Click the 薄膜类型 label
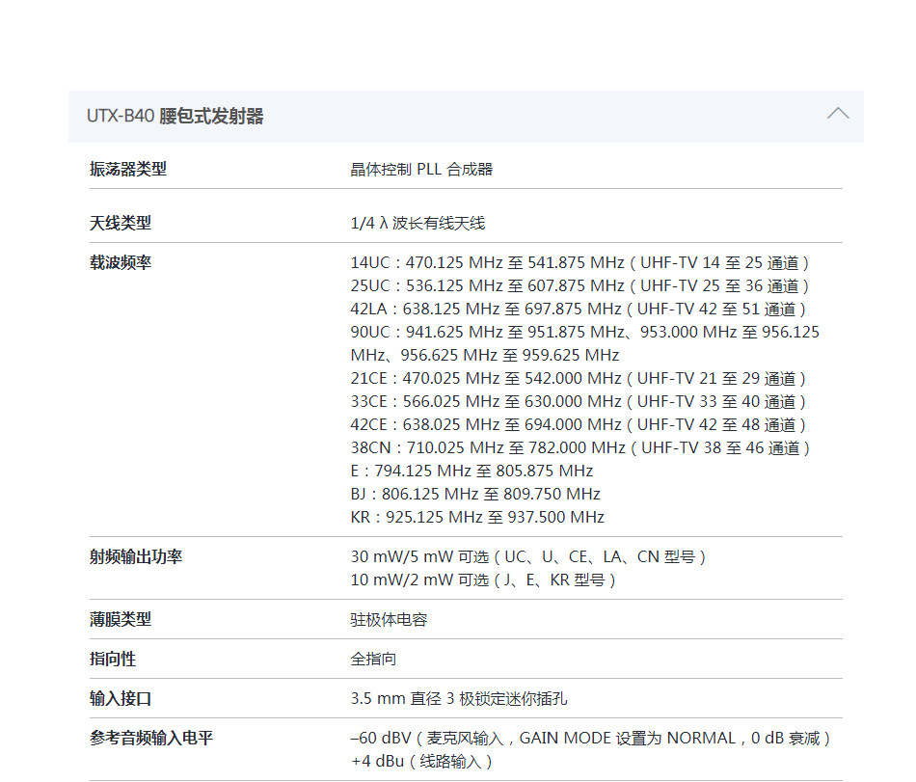Screen dimensions: 916x782 tap(121, 620)
